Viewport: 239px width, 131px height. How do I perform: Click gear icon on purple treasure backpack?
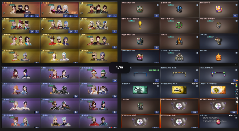(x=235, y=15)
